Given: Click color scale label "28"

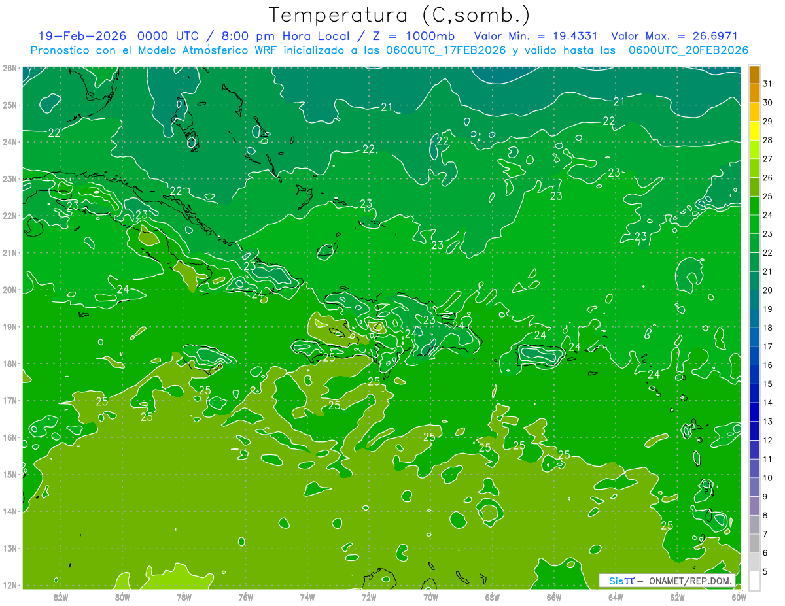Looking at the screenshot, I should click(x=768, y=140).
